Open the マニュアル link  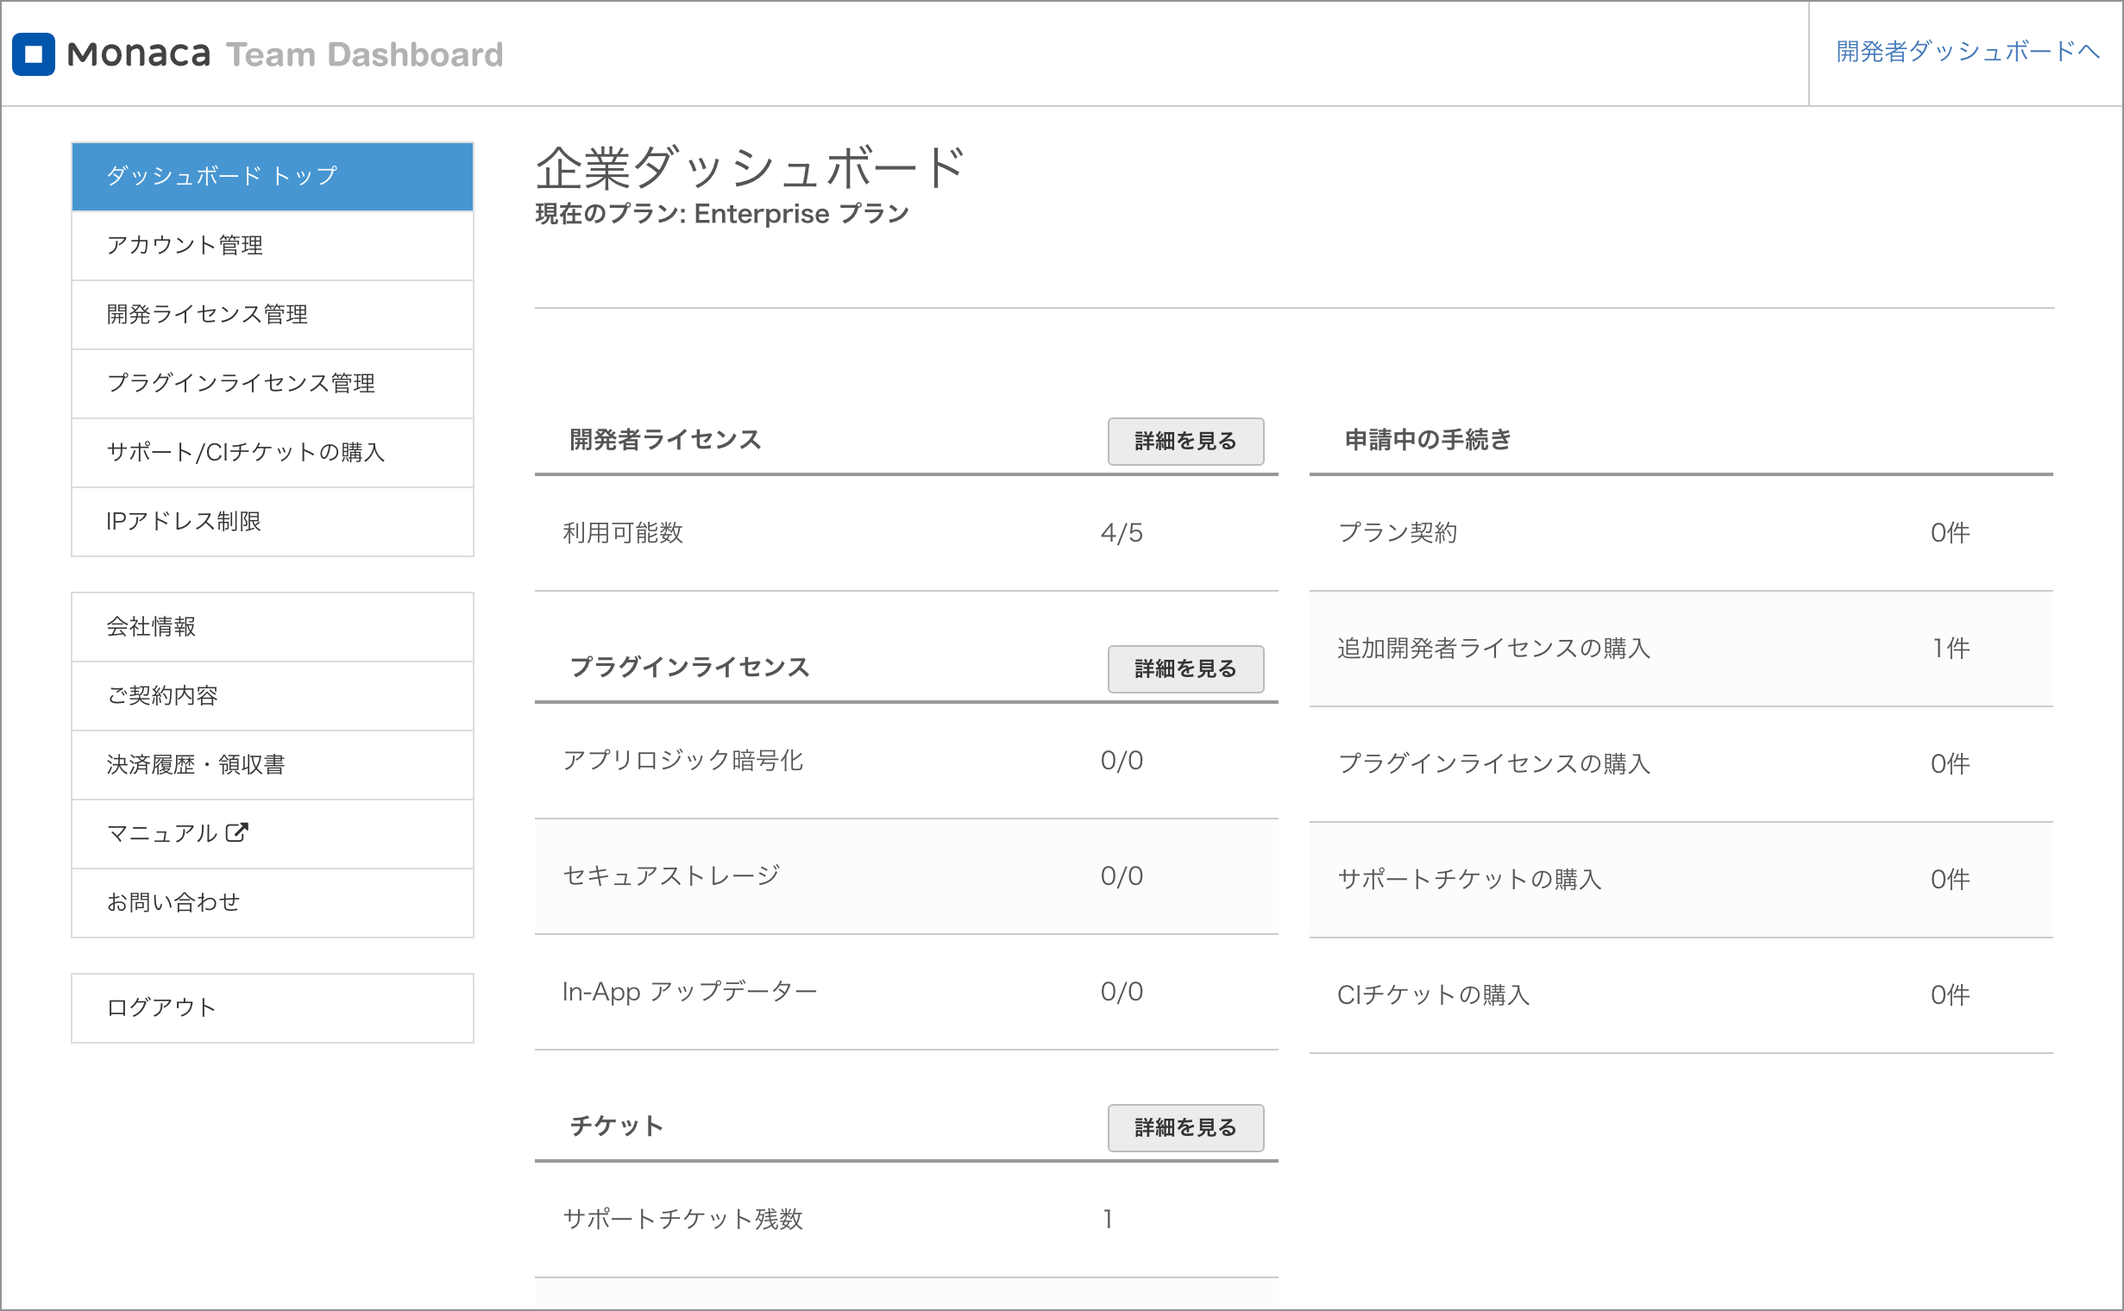click(x=273, y=834)
